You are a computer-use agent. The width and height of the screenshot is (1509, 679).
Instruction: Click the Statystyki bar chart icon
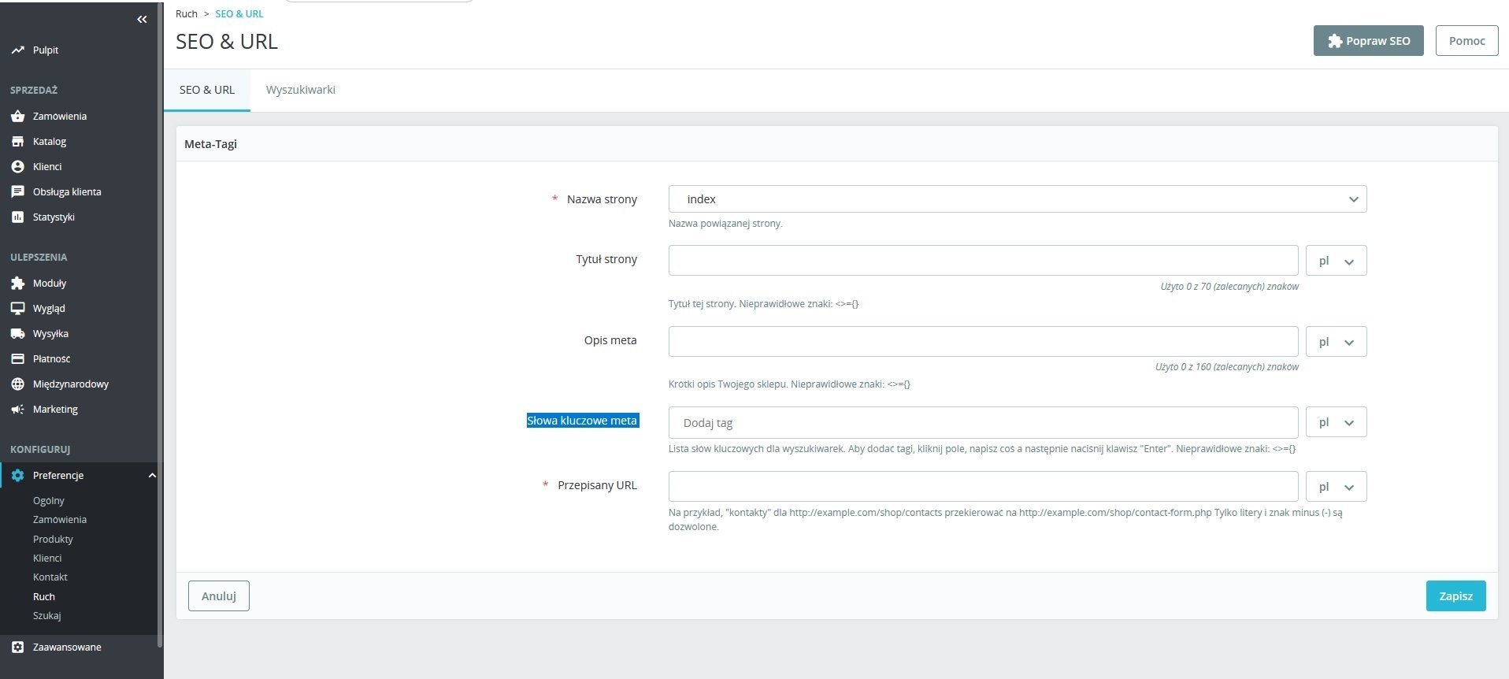(17, 217)
